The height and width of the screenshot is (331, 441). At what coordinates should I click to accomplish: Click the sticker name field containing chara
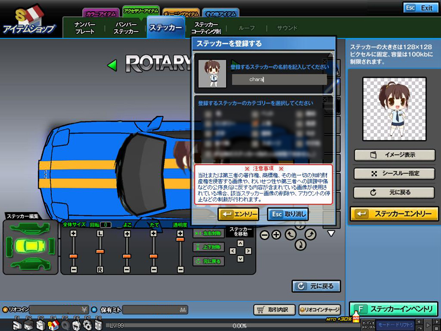279,79
